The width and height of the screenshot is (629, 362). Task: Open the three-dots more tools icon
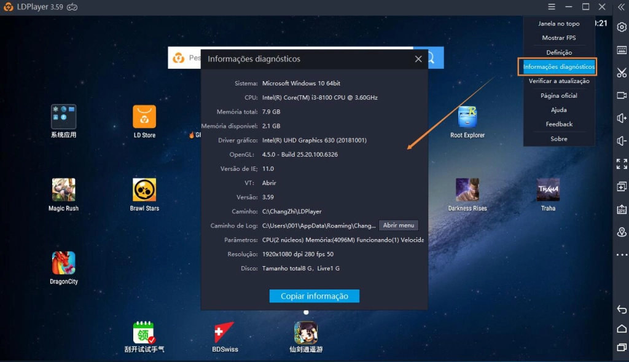(622, 255)
